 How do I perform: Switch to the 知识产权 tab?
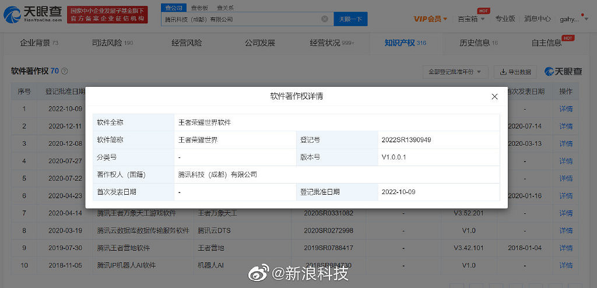pyautogui.click(x=405, y=43)
